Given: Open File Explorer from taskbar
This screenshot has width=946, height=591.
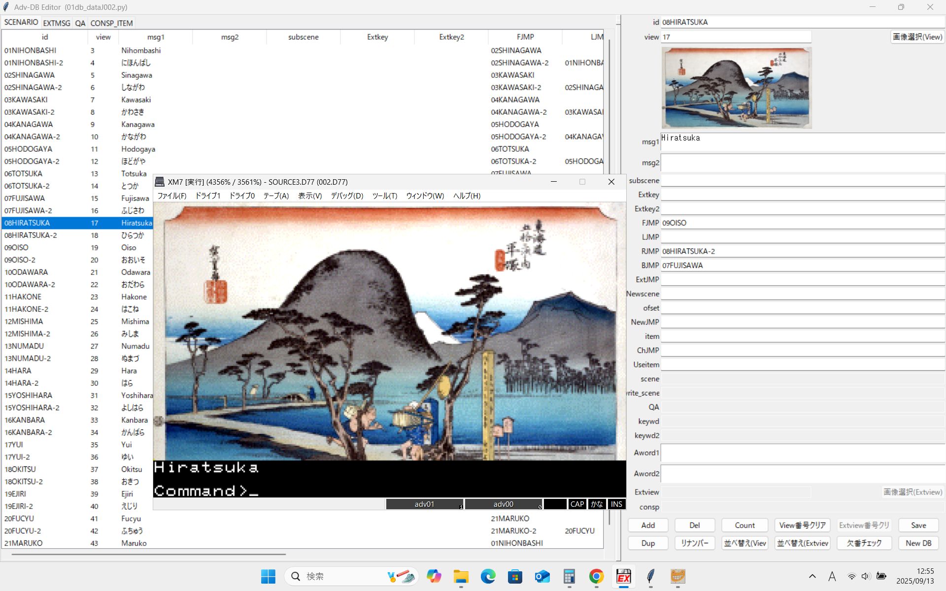Looking at the screenshot, I should point(461,576).
